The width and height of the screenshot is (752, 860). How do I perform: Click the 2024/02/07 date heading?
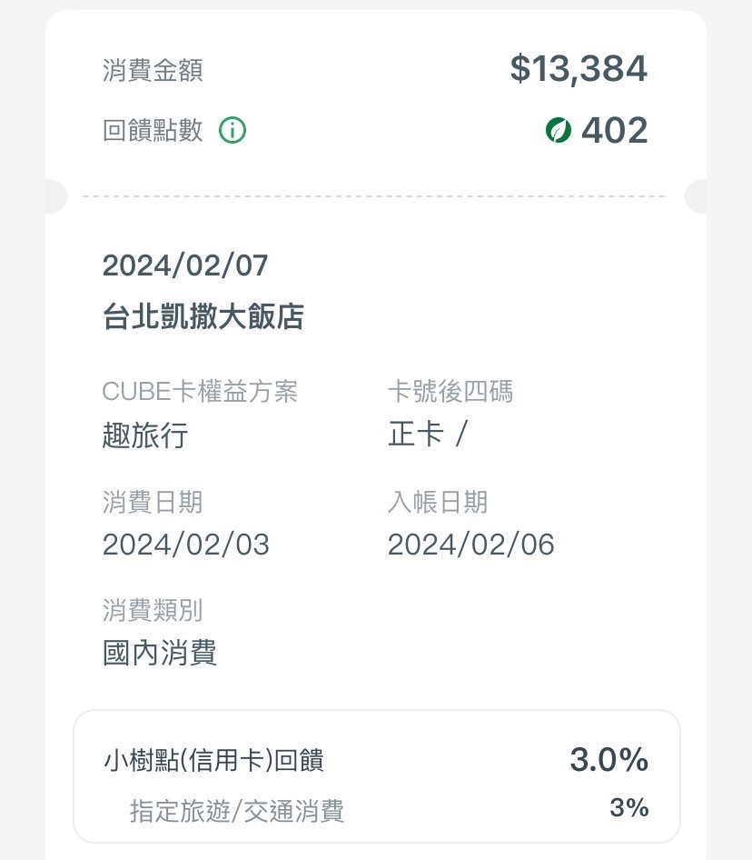tap(185, 265)
